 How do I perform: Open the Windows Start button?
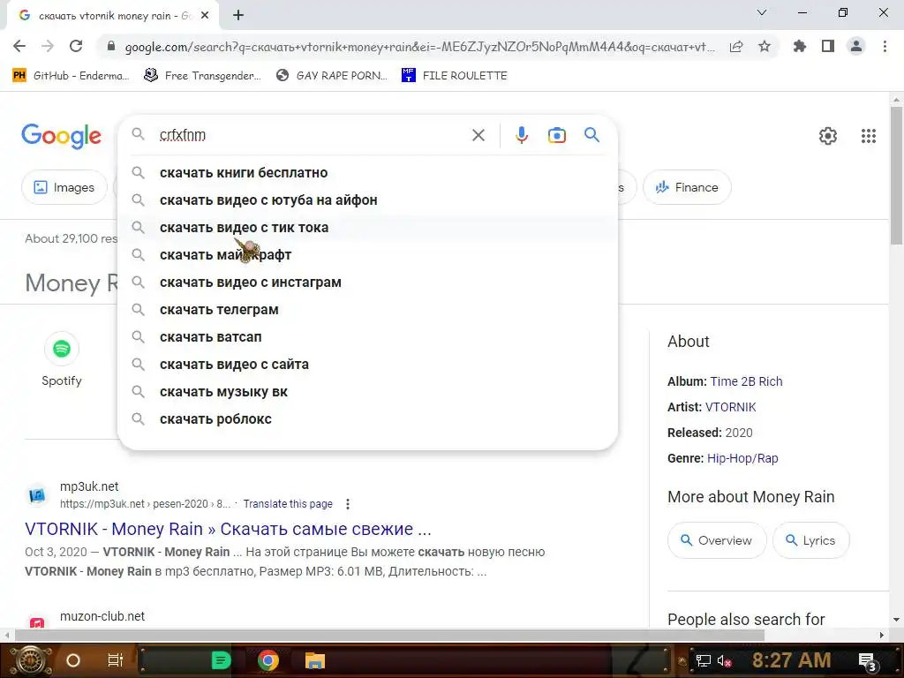[31, 660]
